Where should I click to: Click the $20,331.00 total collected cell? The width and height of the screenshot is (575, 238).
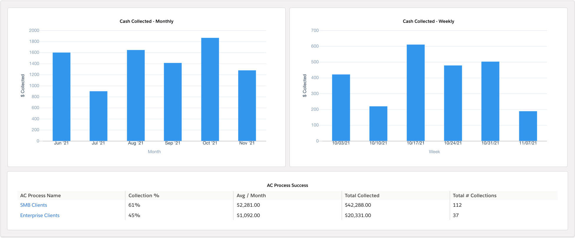point(358,215)
